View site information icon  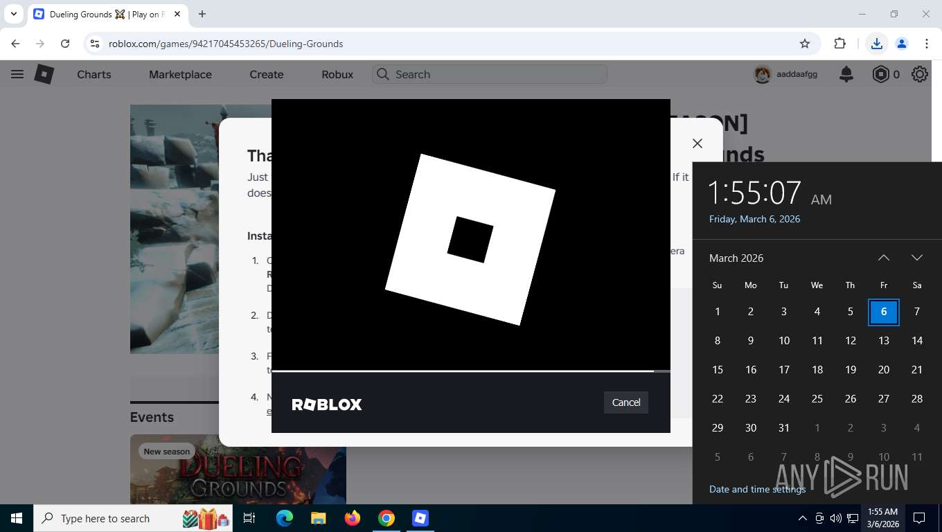pyautogui.click(x=96, y=44)
